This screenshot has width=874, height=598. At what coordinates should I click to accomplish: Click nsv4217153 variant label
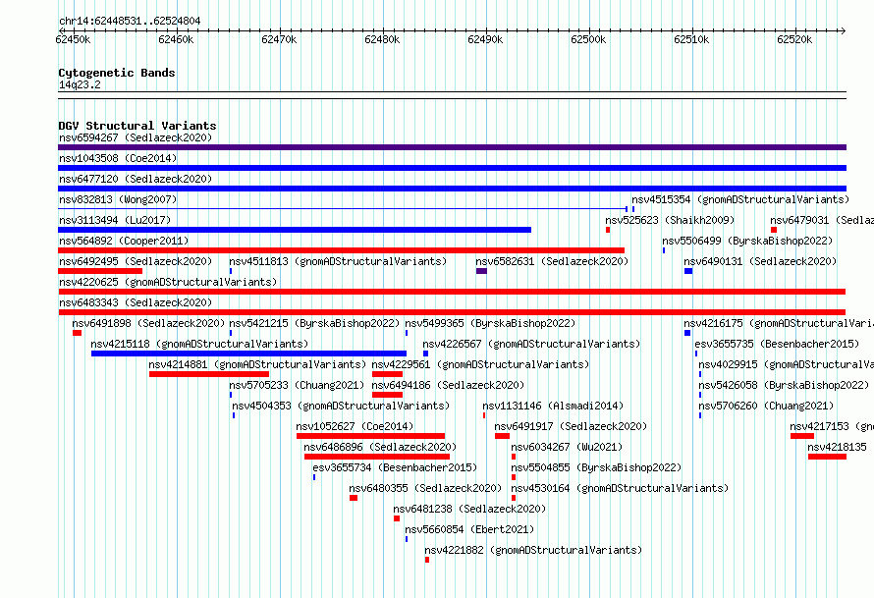832,426
